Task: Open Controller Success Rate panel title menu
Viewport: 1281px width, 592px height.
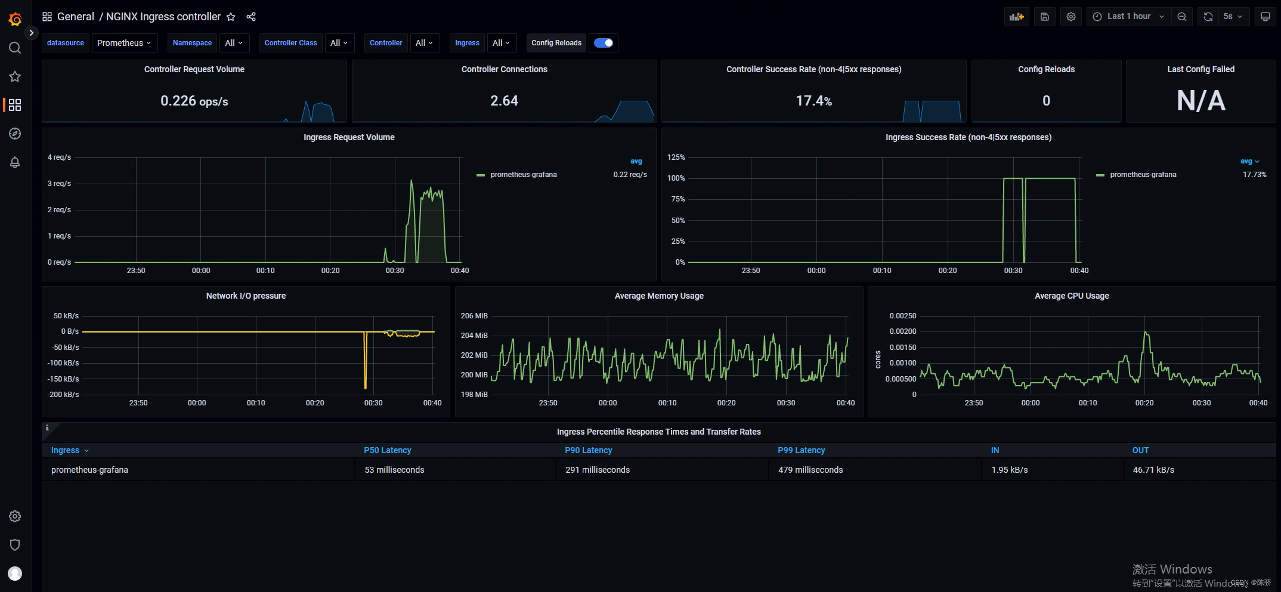Action: pyautogui.click(x=814, y=69)
